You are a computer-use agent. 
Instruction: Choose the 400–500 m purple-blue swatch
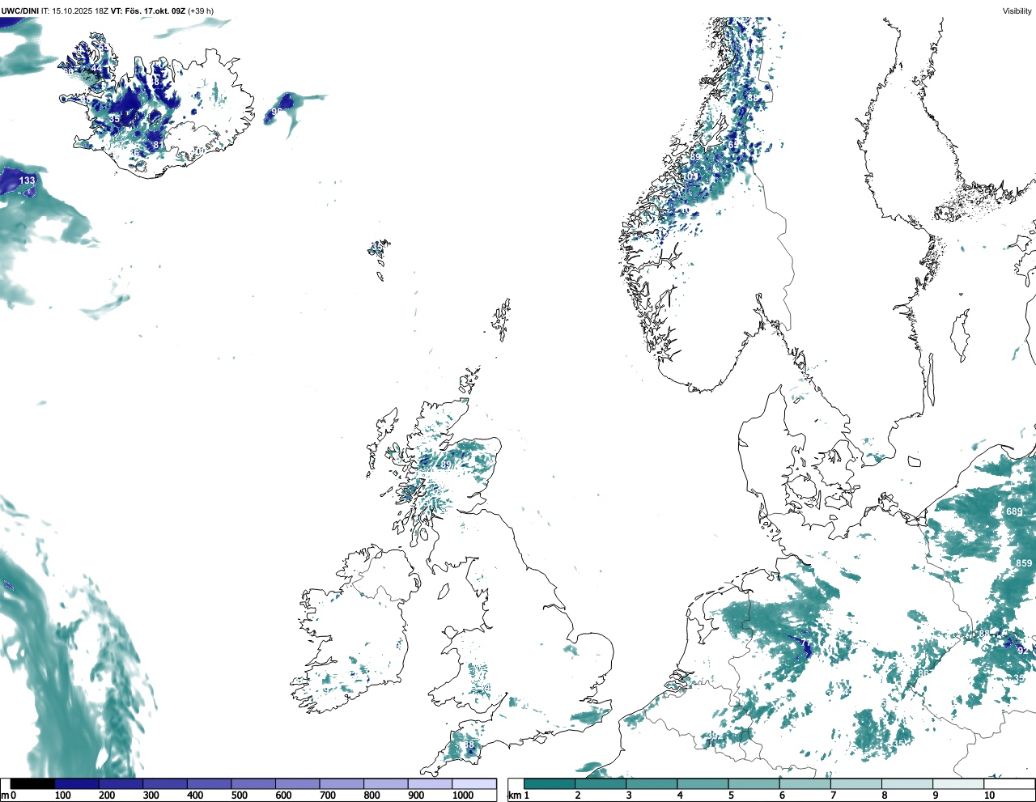[210, 783]
